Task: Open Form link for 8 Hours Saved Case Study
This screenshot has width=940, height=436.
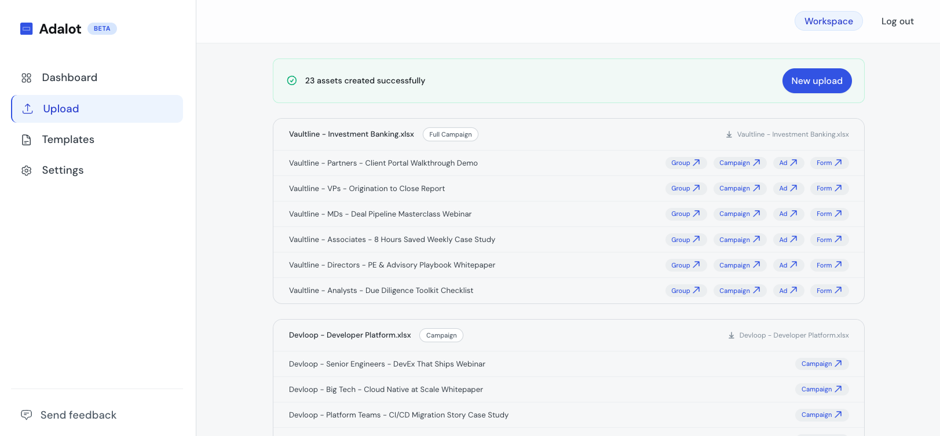Action: [829, 239]
